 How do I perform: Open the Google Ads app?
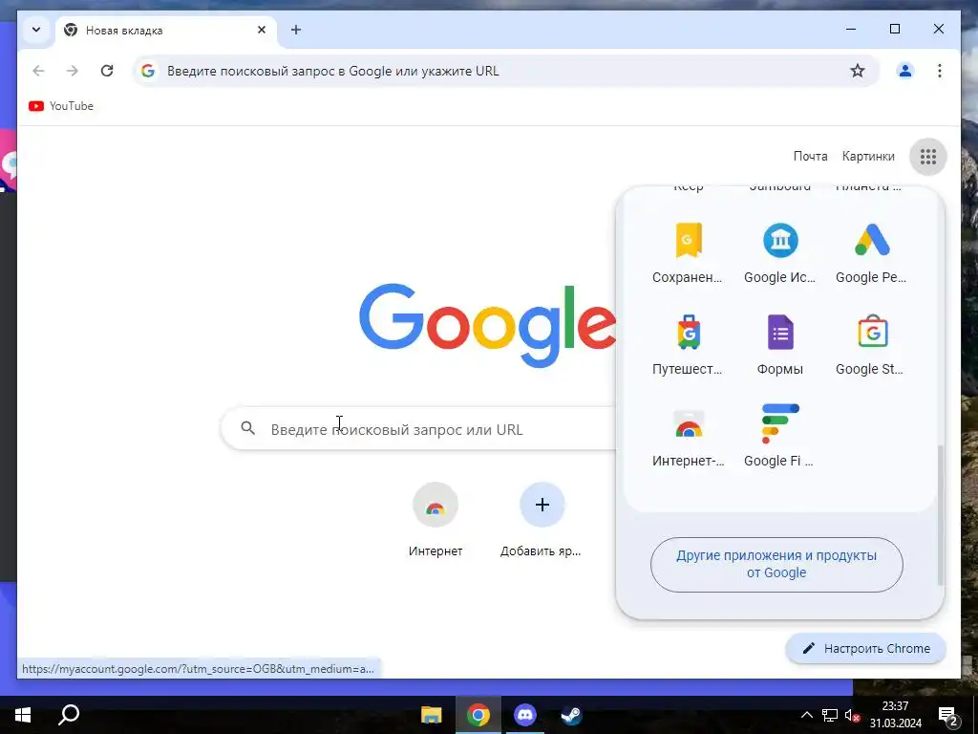click(871, 253)
